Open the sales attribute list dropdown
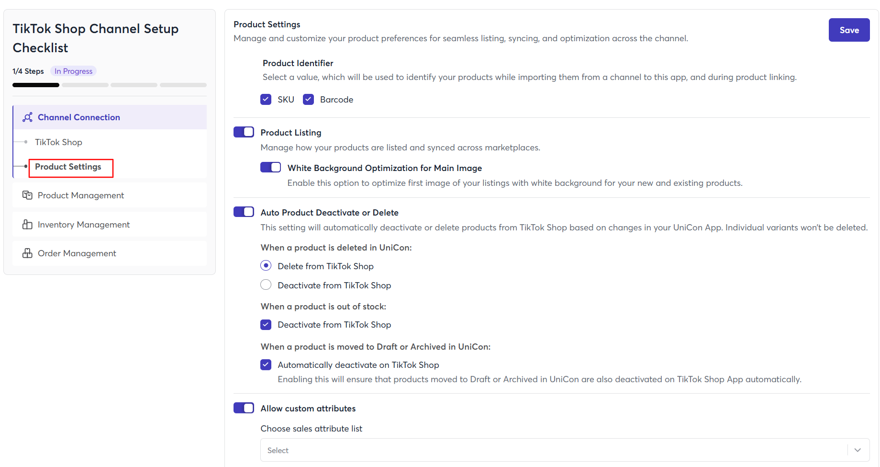 coord(555,450)
